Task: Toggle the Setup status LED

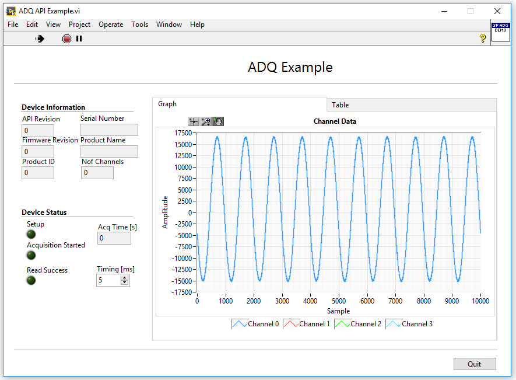Action: [31, 234]
